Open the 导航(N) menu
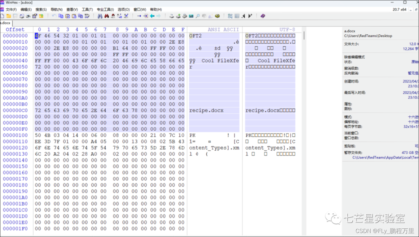Screen dimensions: 419x237 click(x=56, y=10)
